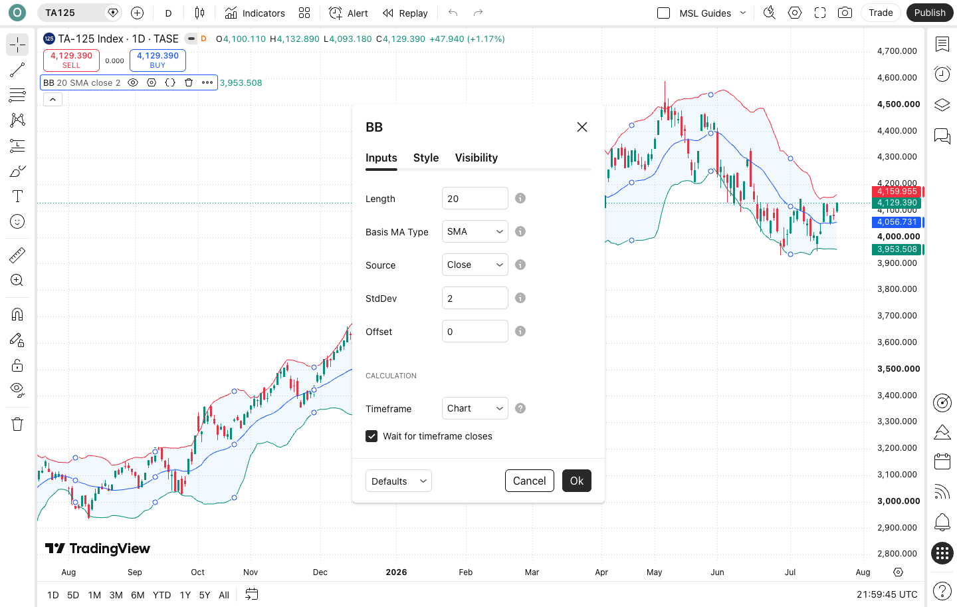The image size is (957, 607).
Task: Switch to the Style tab
Action: [x=426, y=158]
